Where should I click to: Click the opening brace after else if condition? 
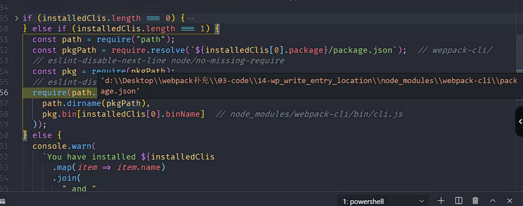tap(217, 29)
